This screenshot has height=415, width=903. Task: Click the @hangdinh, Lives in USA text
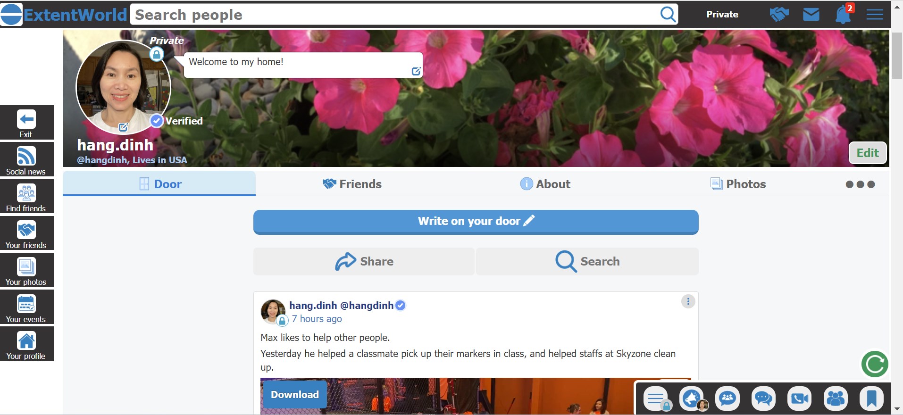(x=132, y=160)
